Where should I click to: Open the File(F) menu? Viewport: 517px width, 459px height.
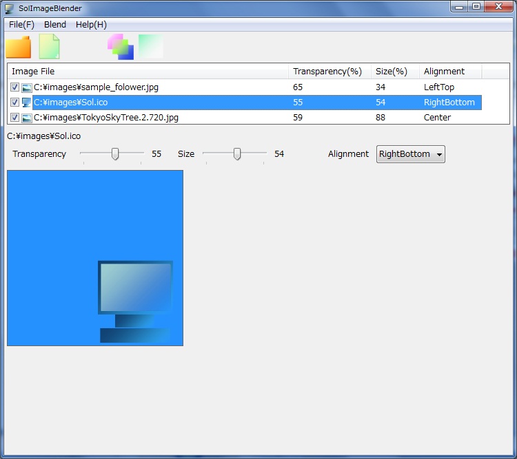point(21,25)
